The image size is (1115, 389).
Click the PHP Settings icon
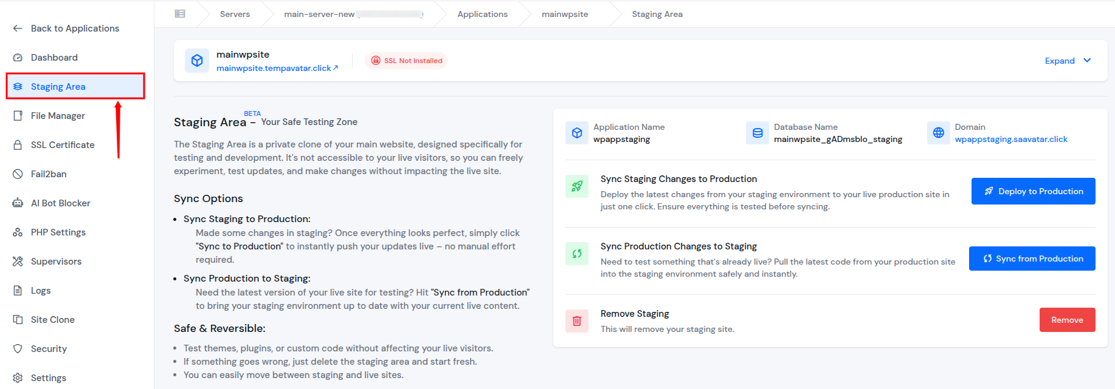click(18, 232)
